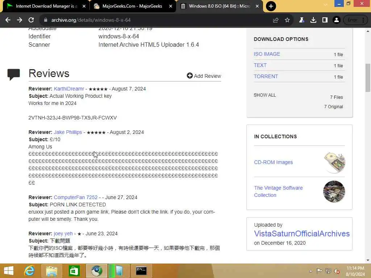Screen dimensions: 371x278
Task: Close the Windows 8.0 ISO tab
Action: click(x=257, y=6)
